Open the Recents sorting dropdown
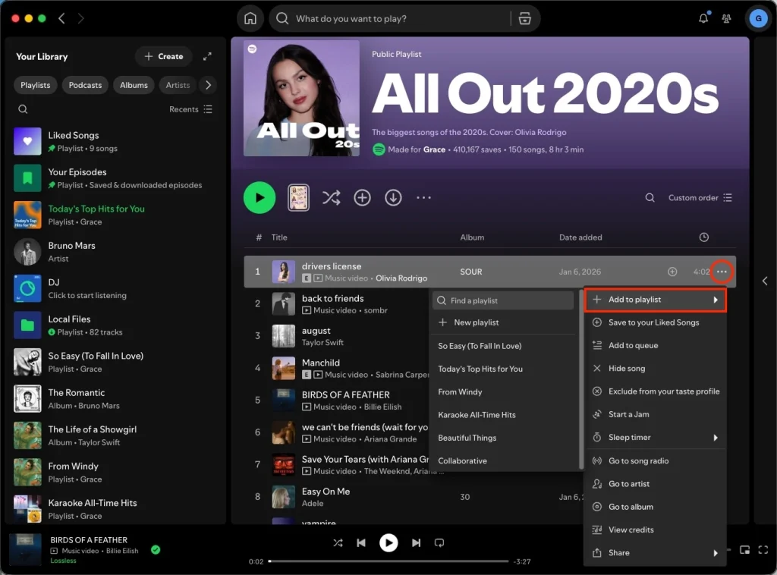The width and height of the screenshot is (777, 575). (185, 108)
